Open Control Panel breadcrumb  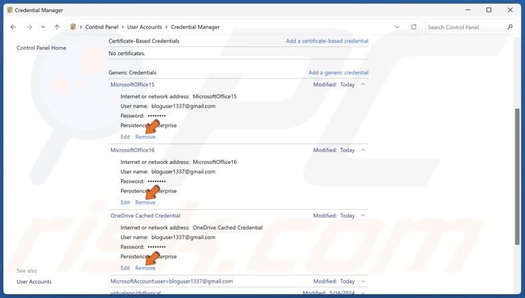coord(102,27)
